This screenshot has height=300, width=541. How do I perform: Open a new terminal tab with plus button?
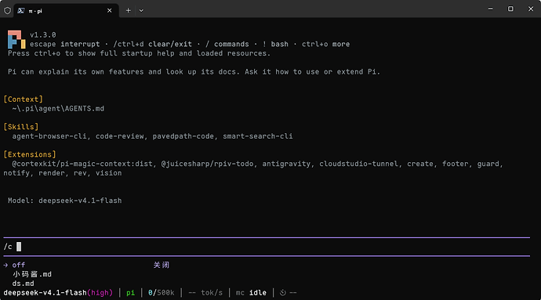(129, 11)
